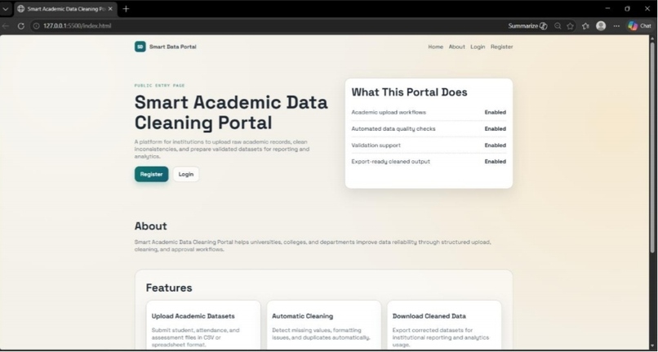658x352 pixels.
Task: Click the SD logo badge in header
Action: 140,47
